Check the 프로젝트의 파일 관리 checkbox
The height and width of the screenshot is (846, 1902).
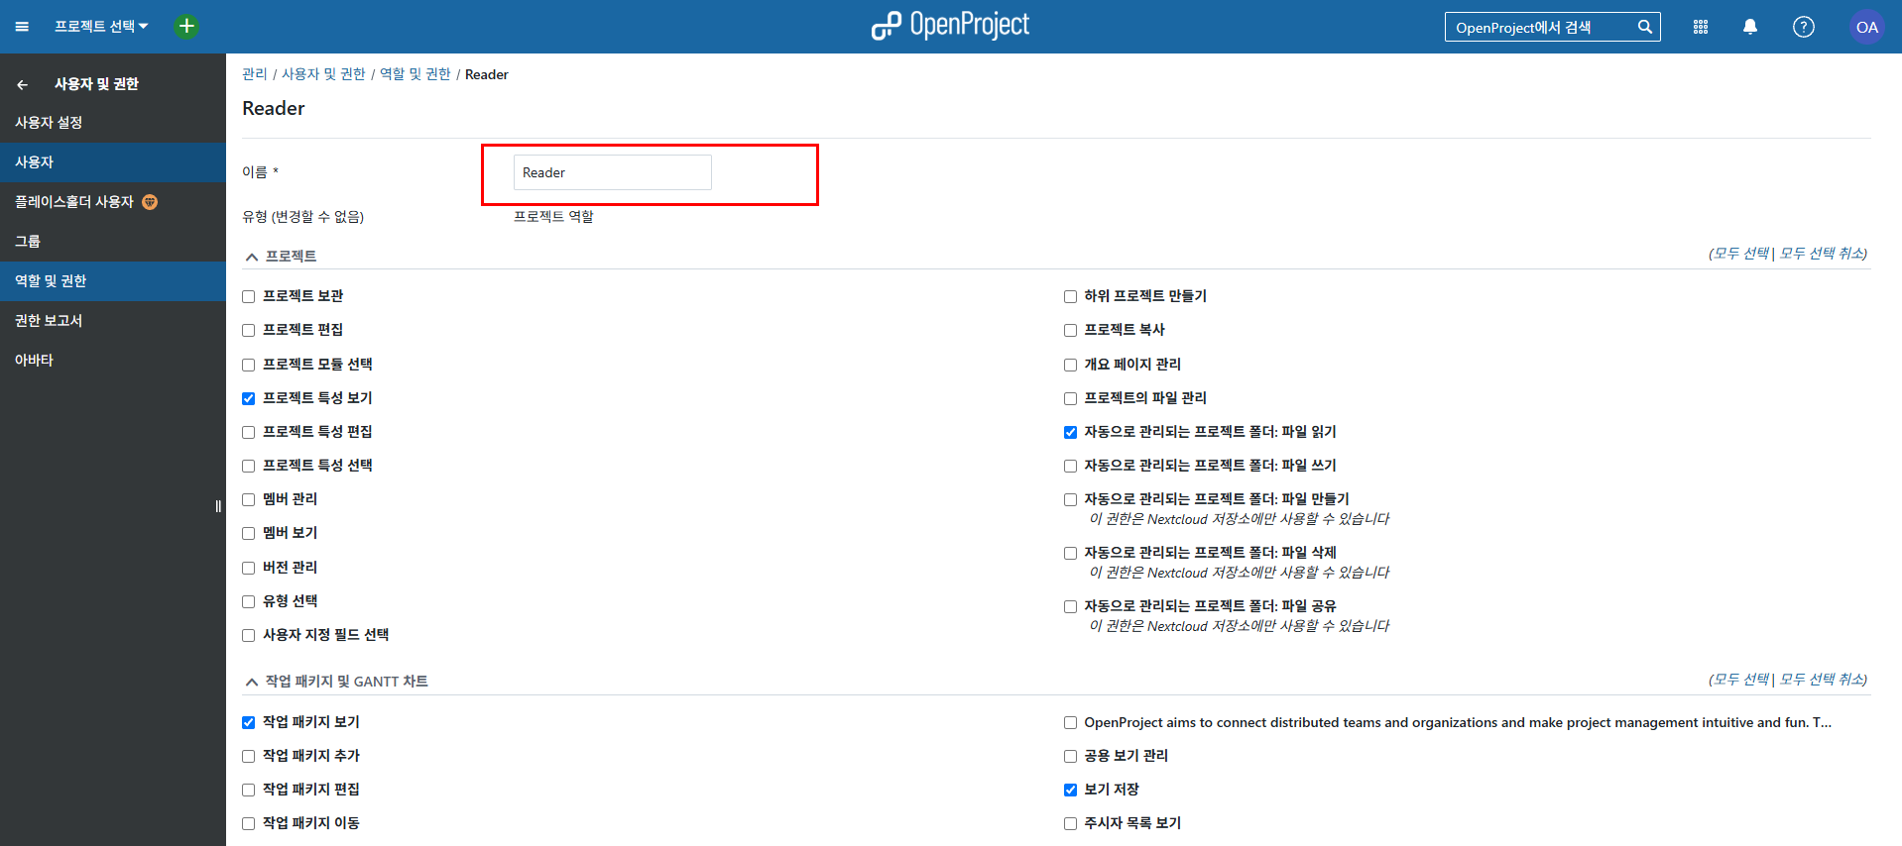click(x=1070, y=399)
